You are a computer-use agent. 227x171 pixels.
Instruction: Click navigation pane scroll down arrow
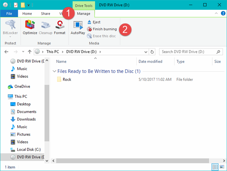[x=47, y=161]
